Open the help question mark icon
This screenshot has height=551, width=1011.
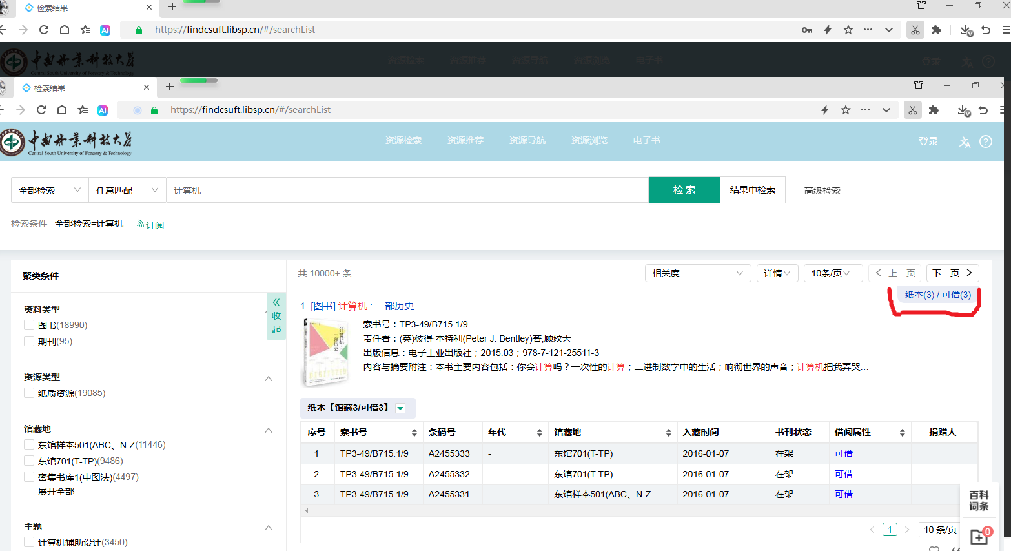tap(986, 141)
